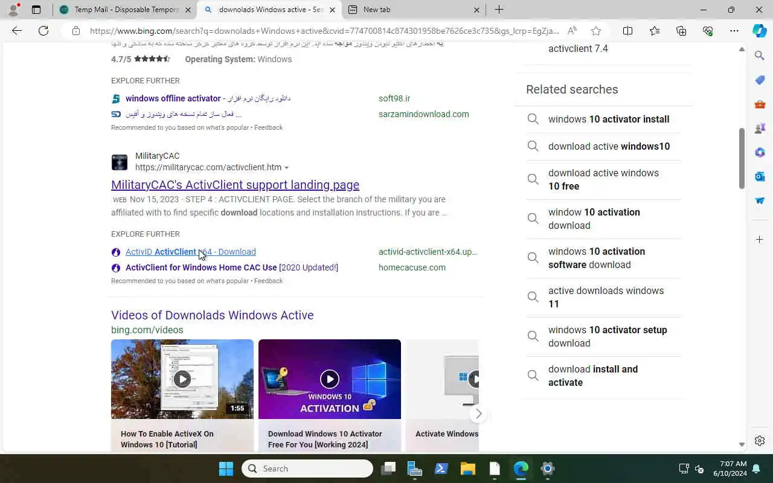Open the tab actions menu icon
The height and width of the screenshot is (483, 773).
(36, 10)
